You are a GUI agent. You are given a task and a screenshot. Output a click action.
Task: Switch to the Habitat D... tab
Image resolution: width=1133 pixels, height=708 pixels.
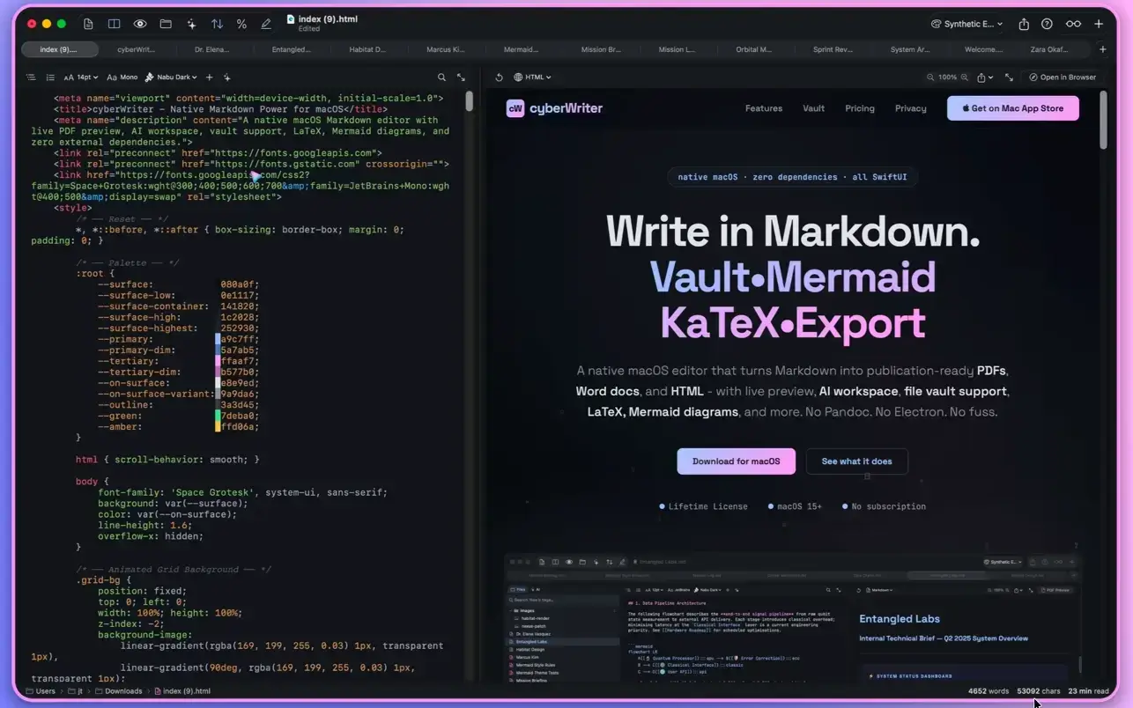[367, 49]
